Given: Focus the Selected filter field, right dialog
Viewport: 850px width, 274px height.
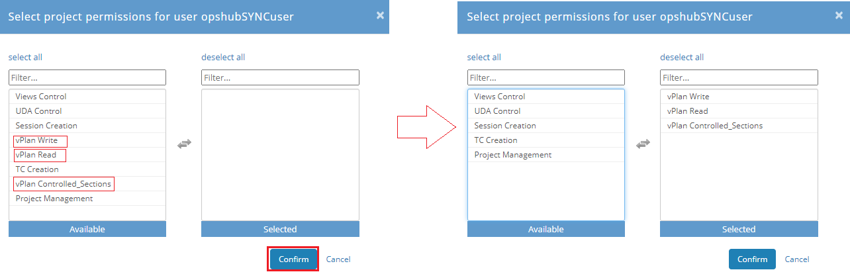Looking at the screenshot, I should tap(739, 77).
